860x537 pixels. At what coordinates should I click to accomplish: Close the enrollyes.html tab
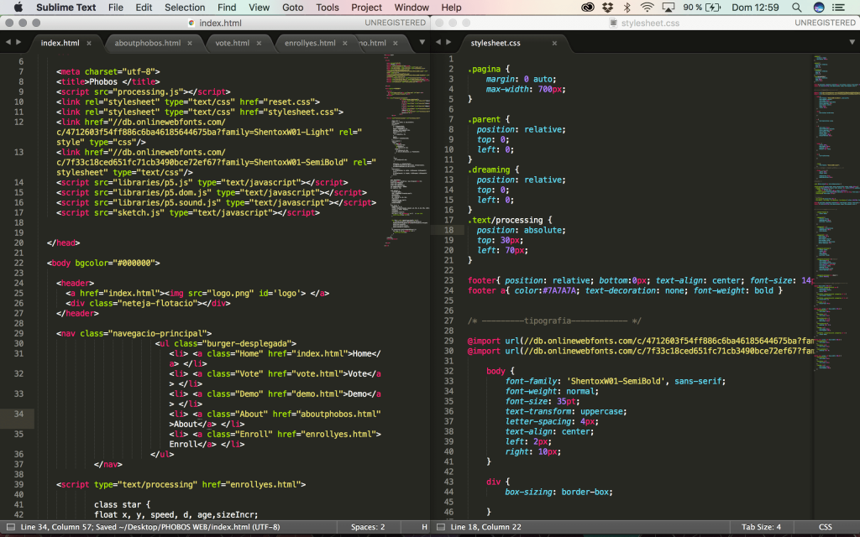[x=345, y=43]
